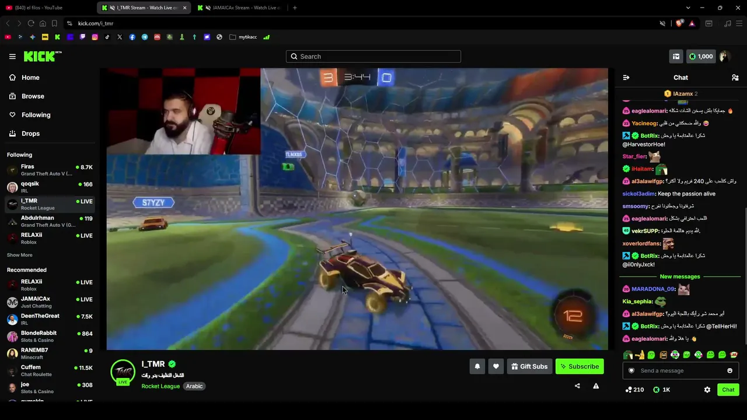Click the Arabic language tag
The height and width of the screenshot is (420, 747).
point(194,386)
